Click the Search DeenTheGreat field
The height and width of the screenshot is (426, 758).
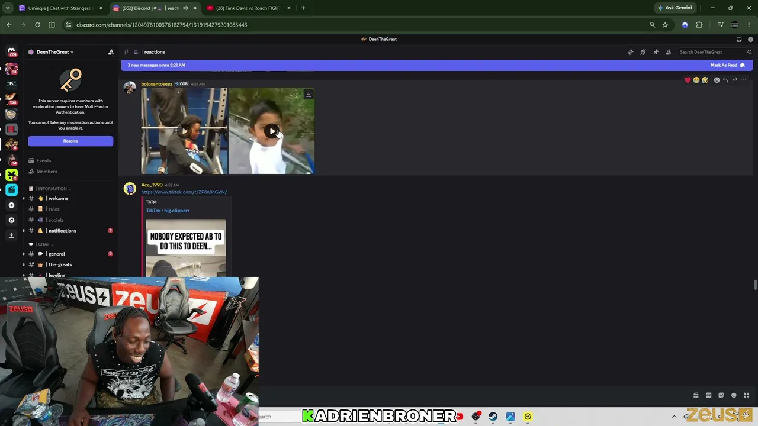(715, 52)
